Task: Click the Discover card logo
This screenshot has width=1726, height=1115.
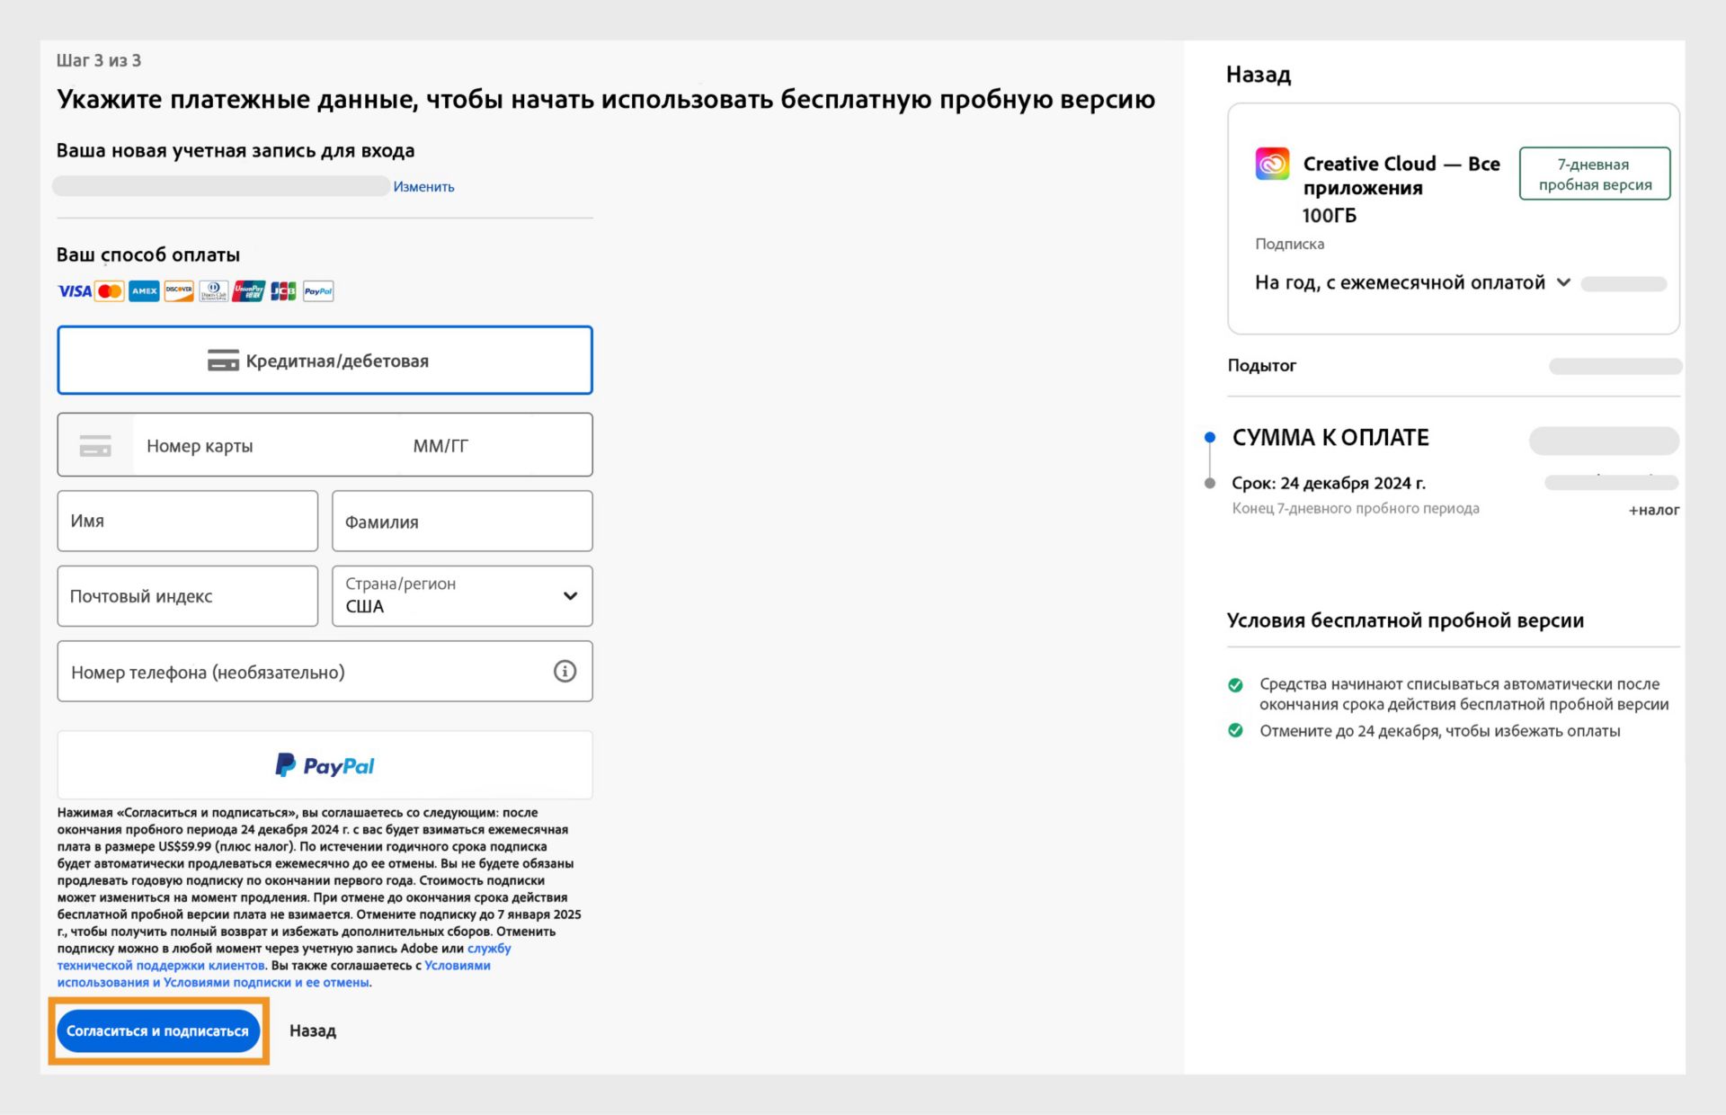Action: (179, 291)
